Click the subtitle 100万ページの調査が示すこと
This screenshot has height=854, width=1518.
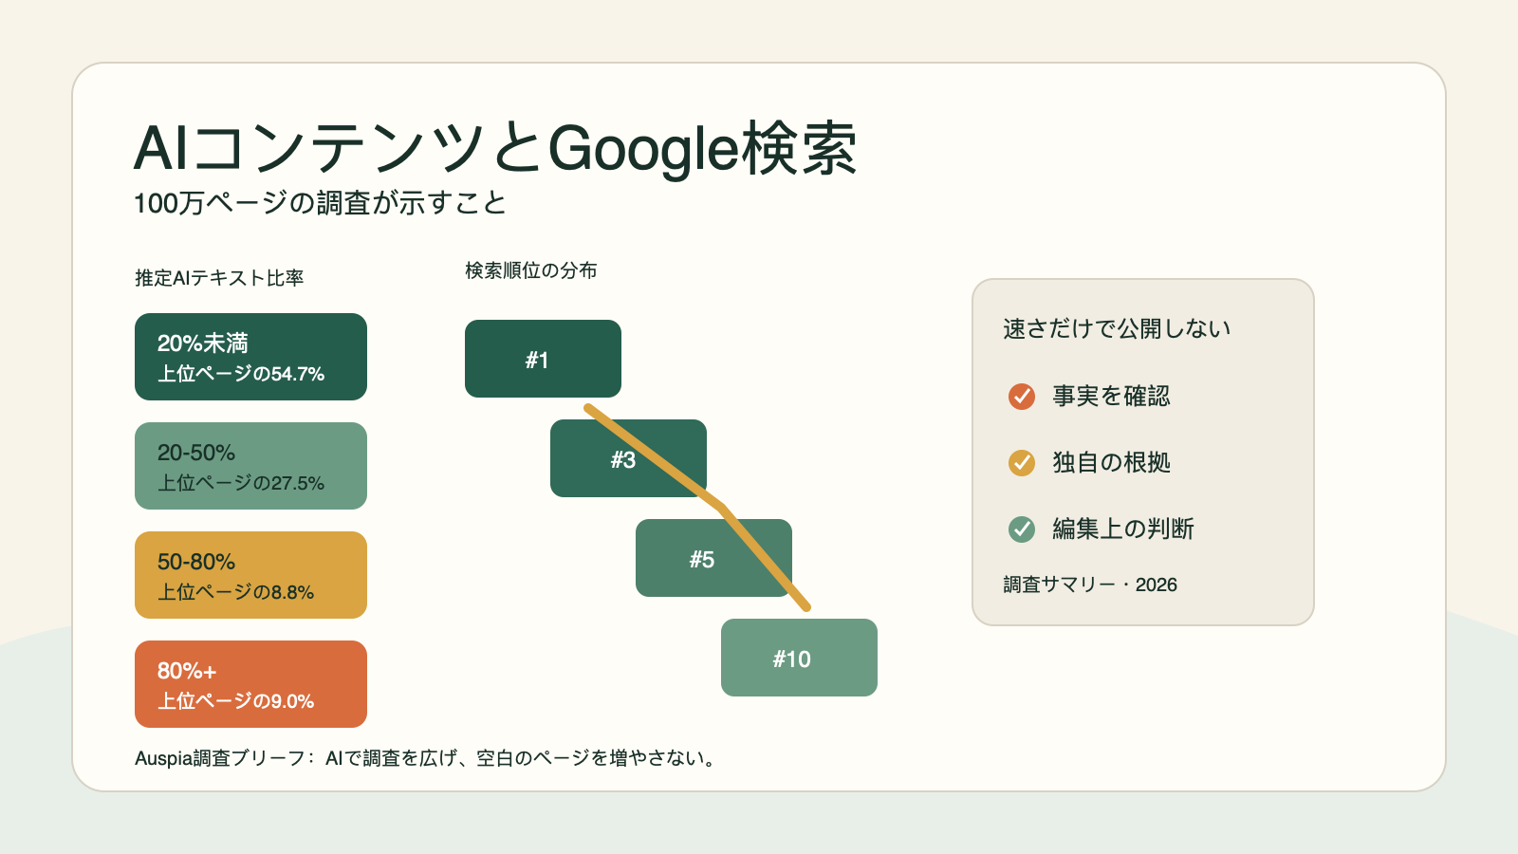click(321, 203)
